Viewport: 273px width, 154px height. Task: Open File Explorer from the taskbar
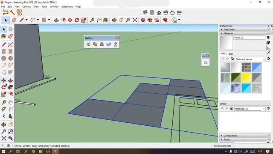click(41, 151)
